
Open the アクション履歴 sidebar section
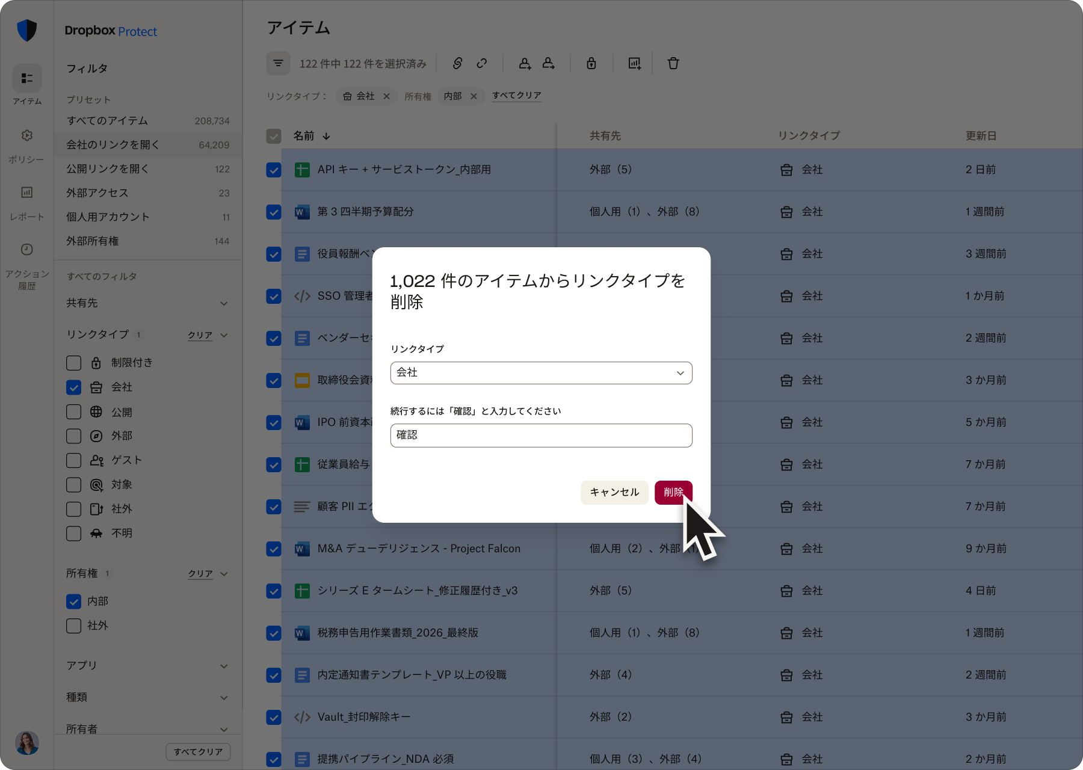(27, 266)
